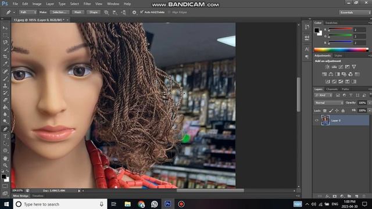Open the Pen tool preset picker arrow
This screenshot has height=209, width=372.
click(14, 12)
